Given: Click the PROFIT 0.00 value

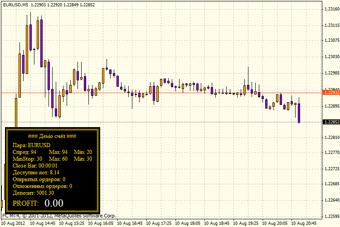Looking at the screenshot, I should click(x=54, y=203).
